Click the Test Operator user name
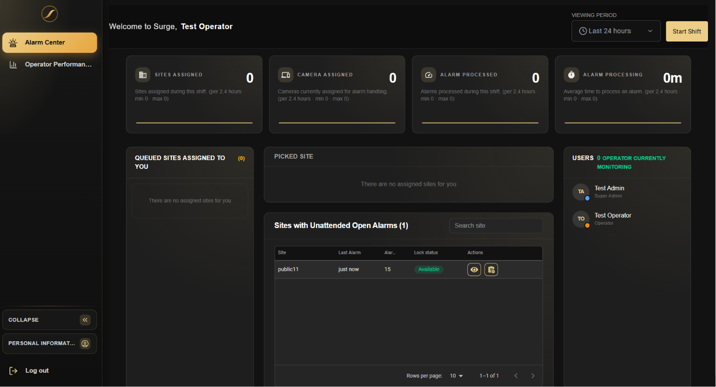 [613, 215]
